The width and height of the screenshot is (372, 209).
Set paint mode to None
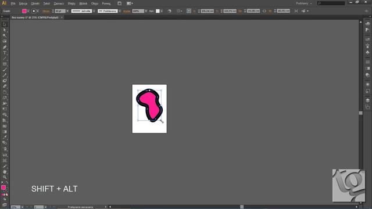coord(6,194)
